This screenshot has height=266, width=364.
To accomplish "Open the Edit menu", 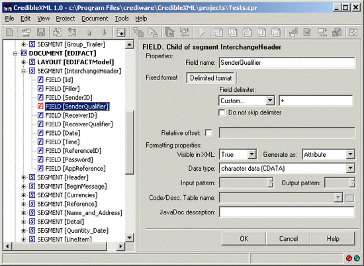I will pyautogui.click(x=25, y=19).
